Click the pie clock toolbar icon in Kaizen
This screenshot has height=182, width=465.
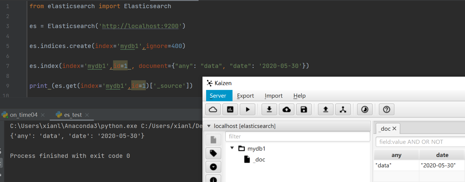tap(365, 109)
